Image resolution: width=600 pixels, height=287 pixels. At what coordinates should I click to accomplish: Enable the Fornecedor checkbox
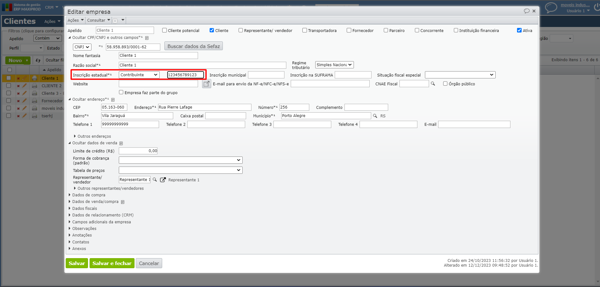tap(349, 30)
